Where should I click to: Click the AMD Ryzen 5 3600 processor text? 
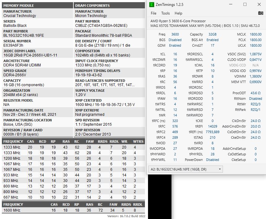(178, 21)
